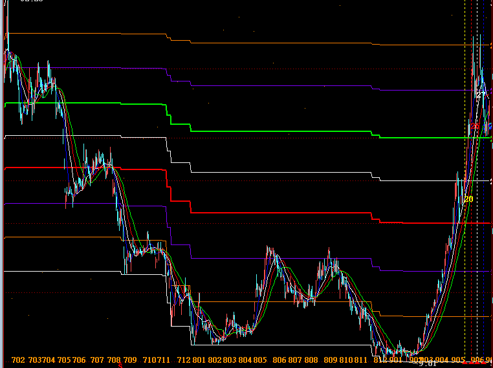The image size is (493, 368).
Task: Select the 811 date label on the time axis
Action: (361, 360)
